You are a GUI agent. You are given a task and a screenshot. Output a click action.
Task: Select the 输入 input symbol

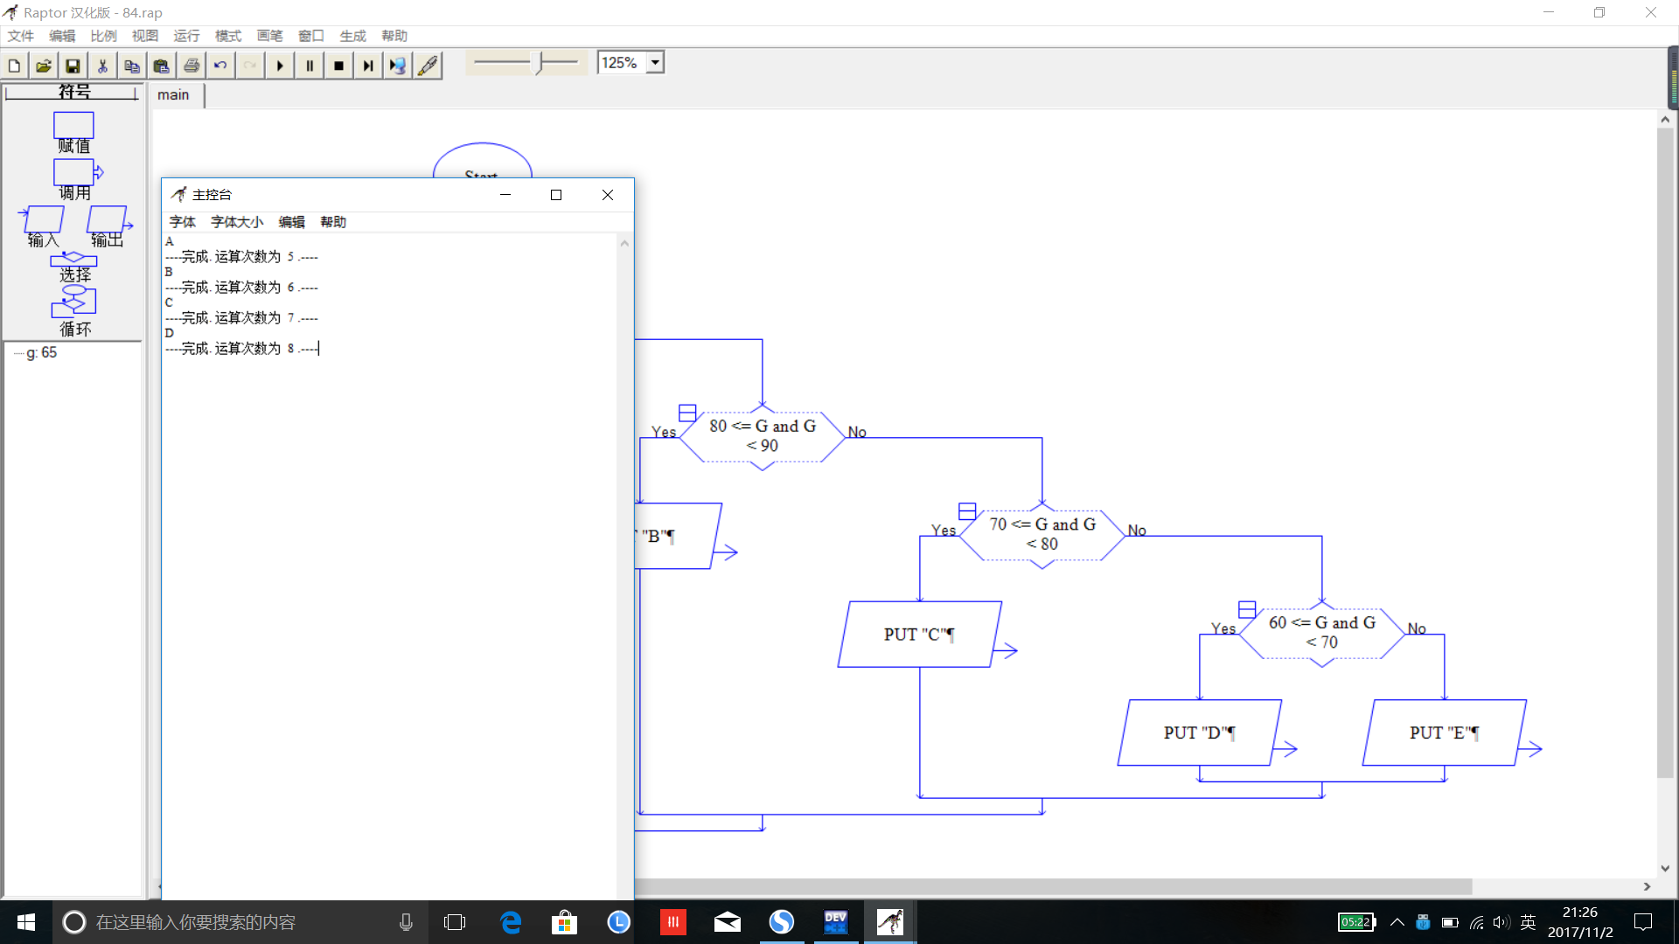43,220
